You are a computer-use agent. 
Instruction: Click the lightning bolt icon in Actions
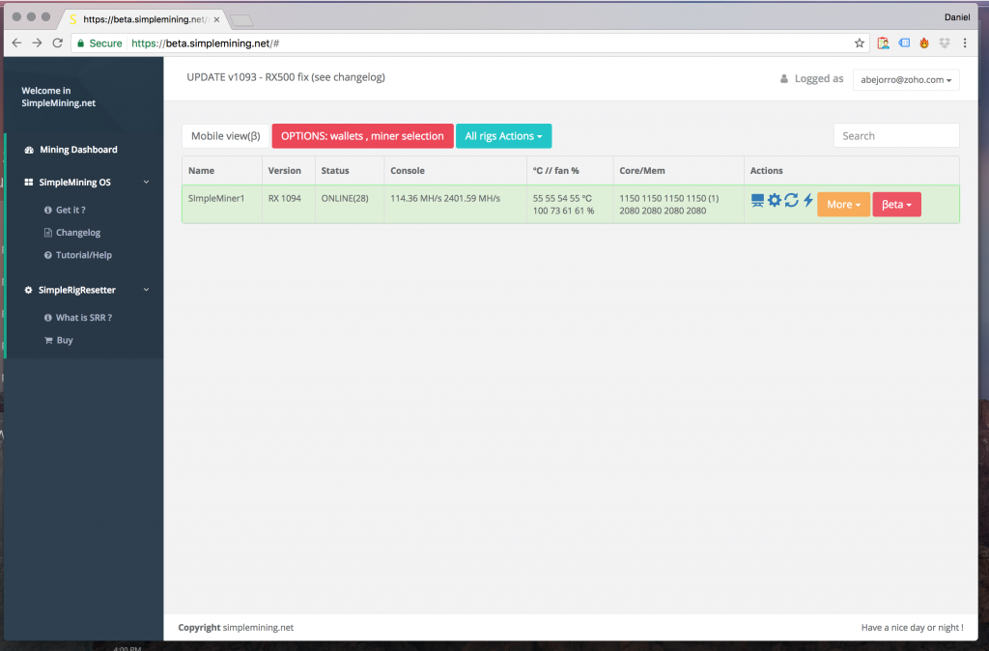point(808,200)
